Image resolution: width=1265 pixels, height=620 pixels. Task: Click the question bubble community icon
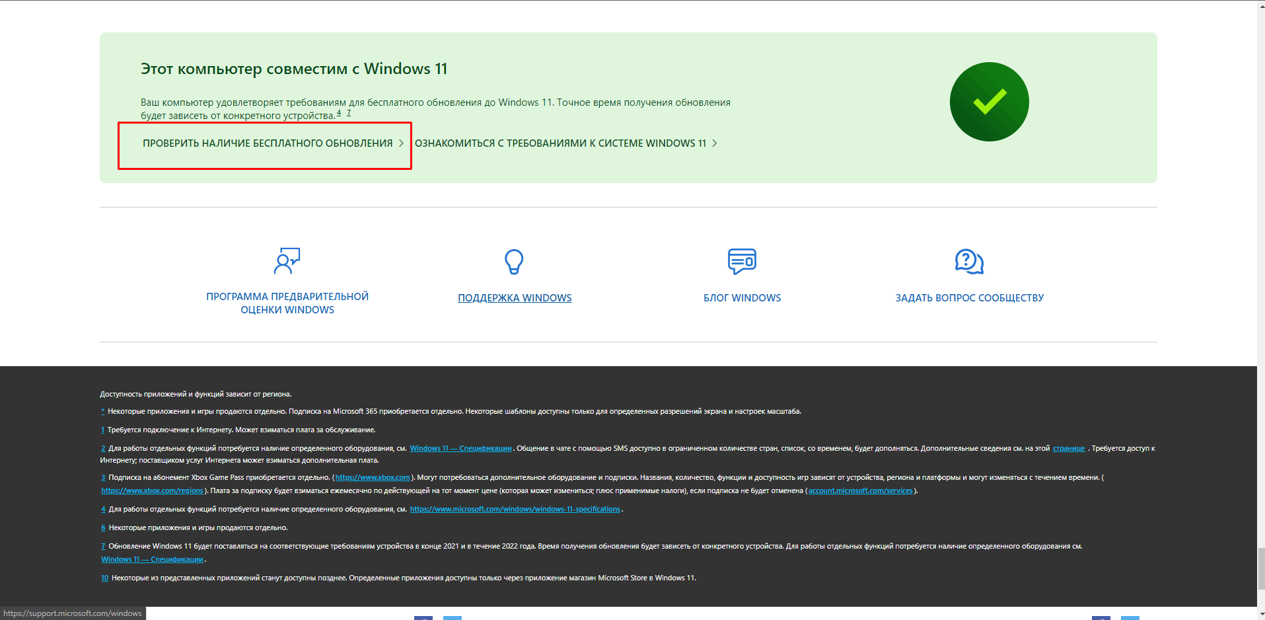coord(969,262)
